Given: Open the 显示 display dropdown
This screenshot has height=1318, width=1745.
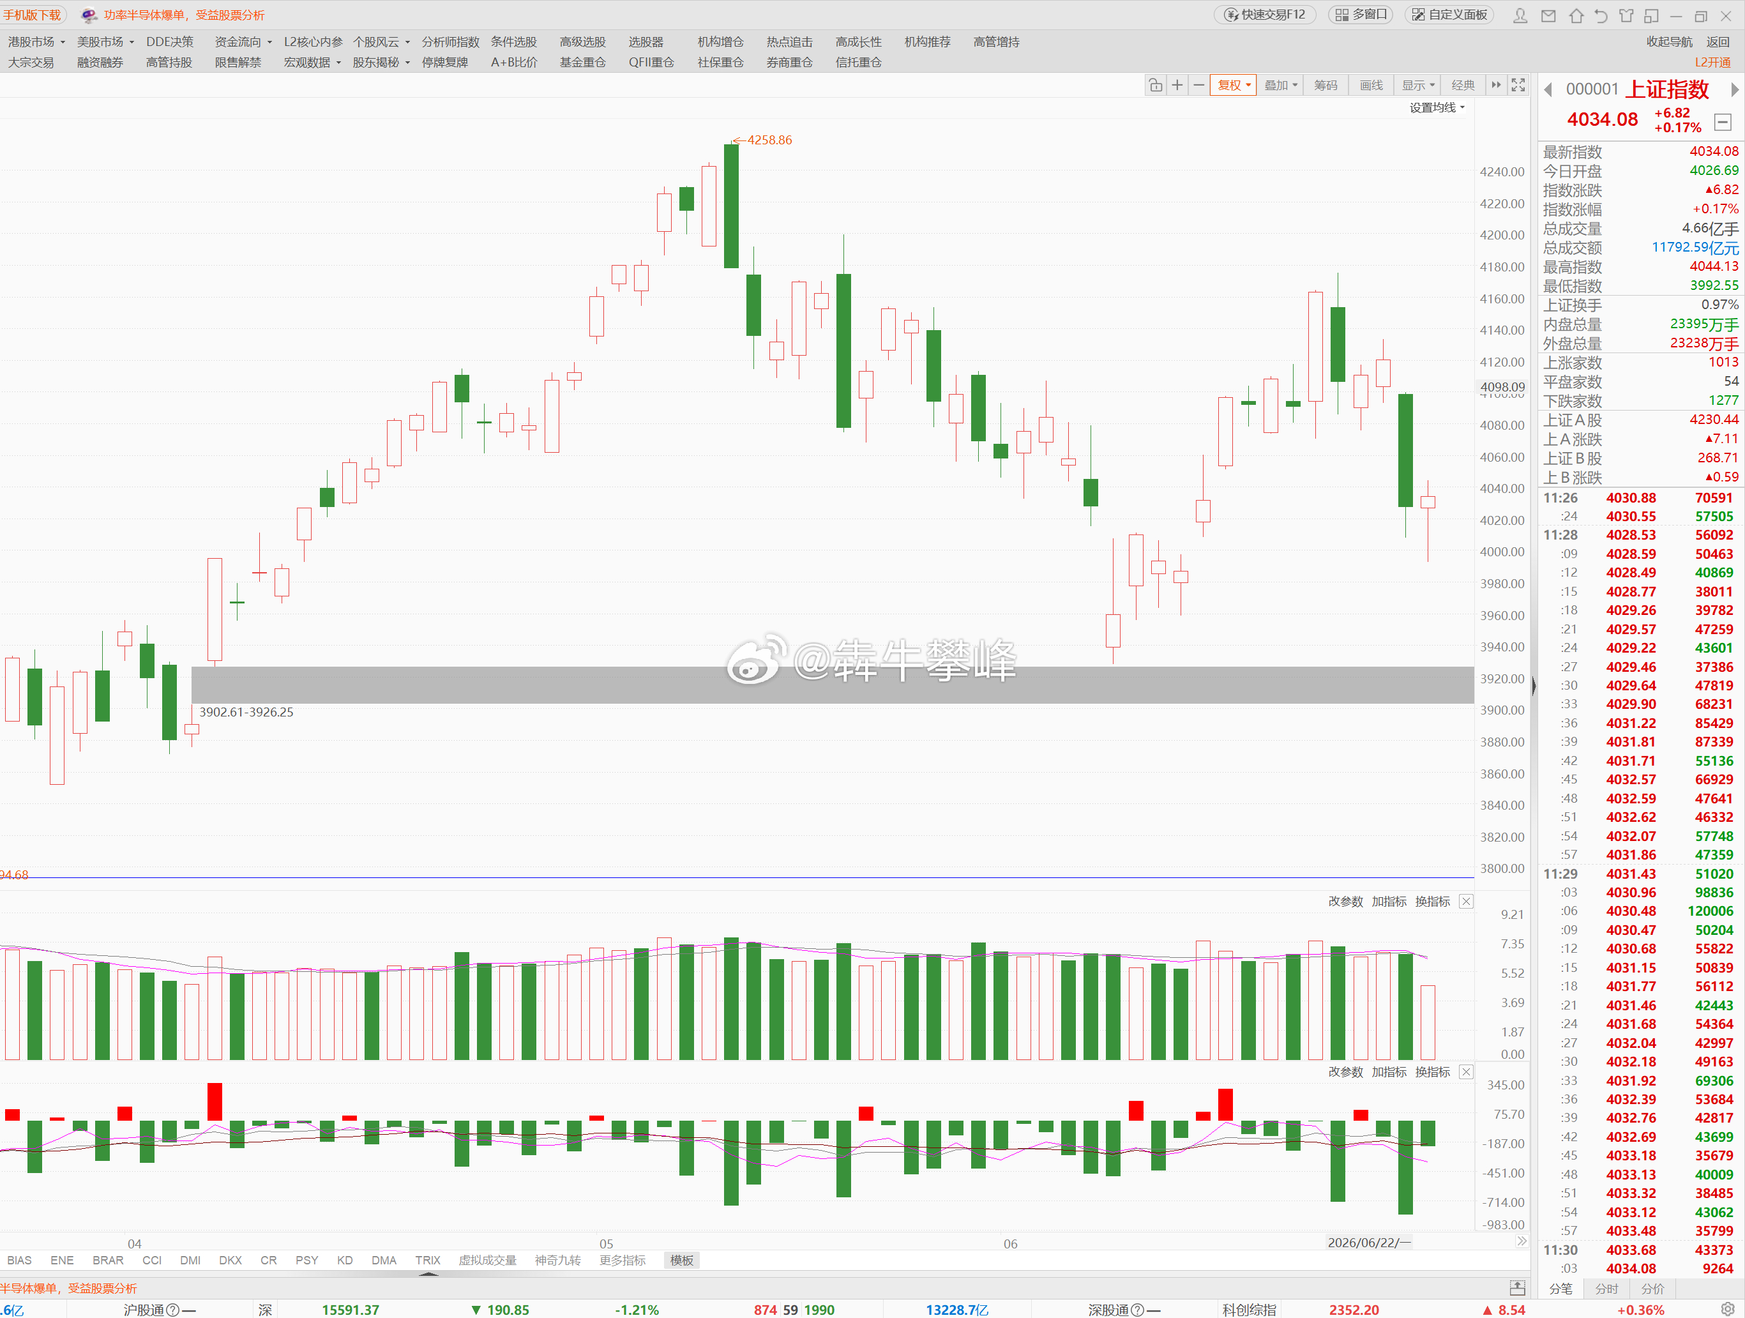Looking at the screenshot, I should [1417, 85].
